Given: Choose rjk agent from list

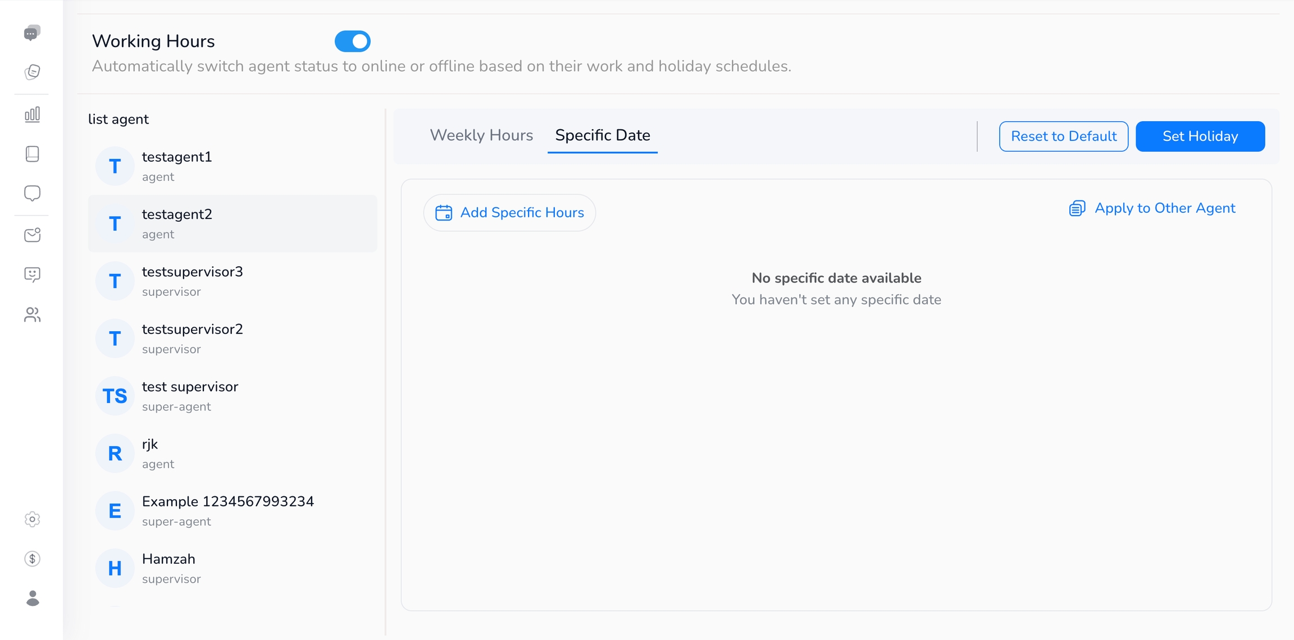Looking at the screenshot, I should tap(149, 453).
